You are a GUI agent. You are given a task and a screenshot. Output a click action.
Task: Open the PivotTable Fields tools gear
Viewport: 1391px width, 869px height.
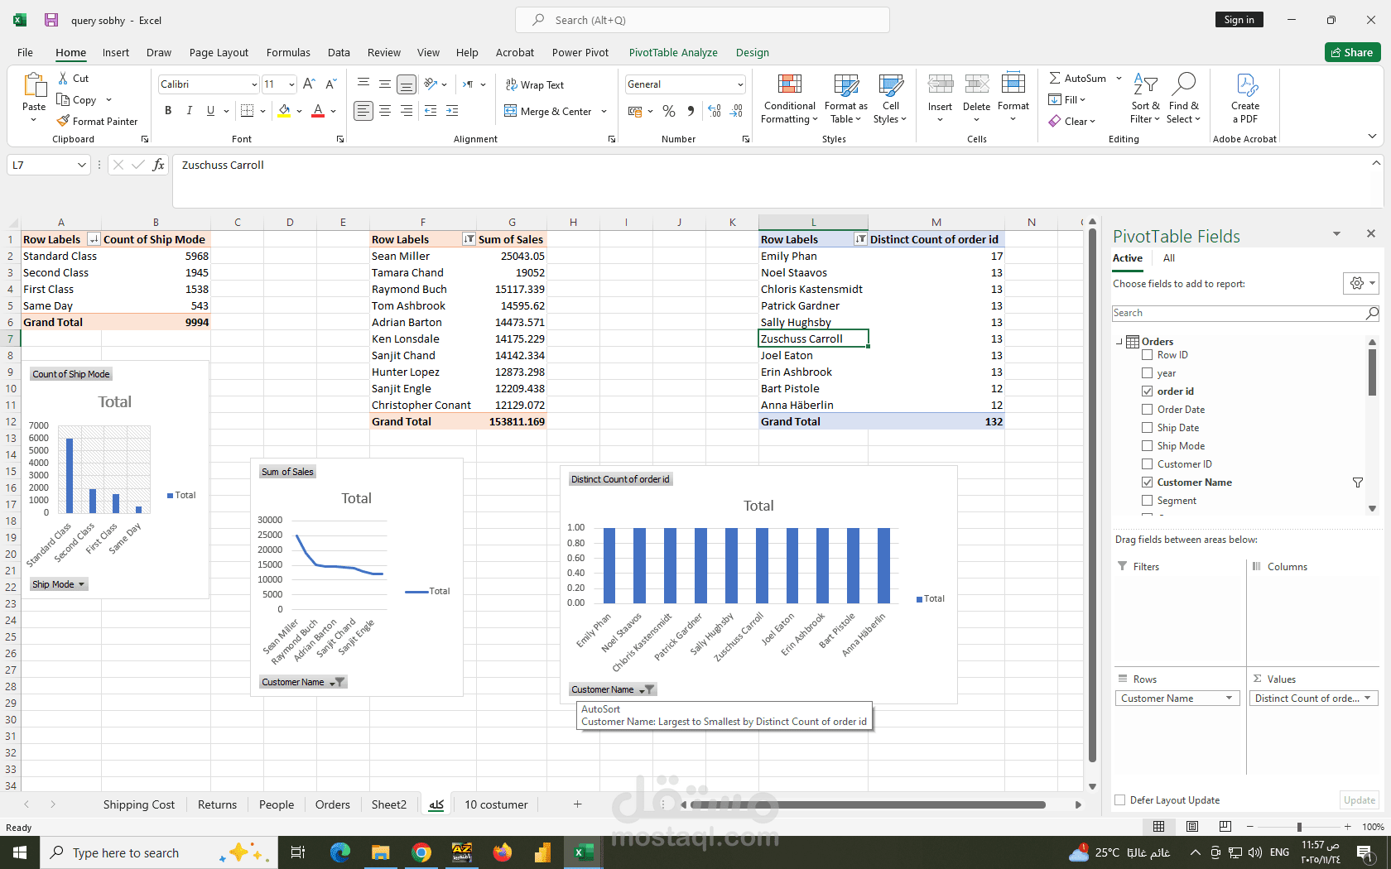click(x=1360, y=283)
